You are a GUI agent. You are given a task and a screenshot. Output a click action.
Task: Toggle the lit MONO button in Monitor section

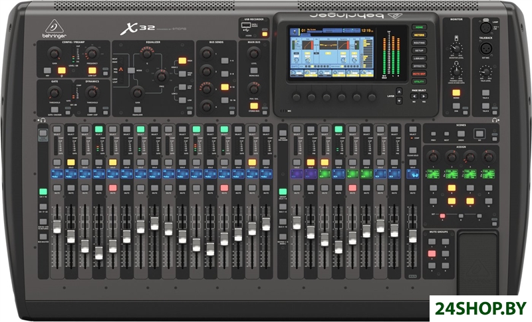[x=456, y=92]
